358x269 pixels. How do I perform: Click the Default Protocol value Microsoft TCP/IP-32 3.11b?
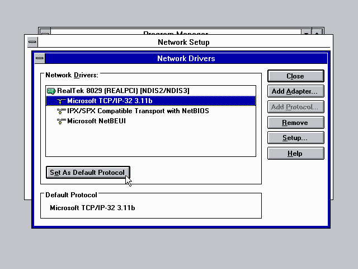[92, 208]
